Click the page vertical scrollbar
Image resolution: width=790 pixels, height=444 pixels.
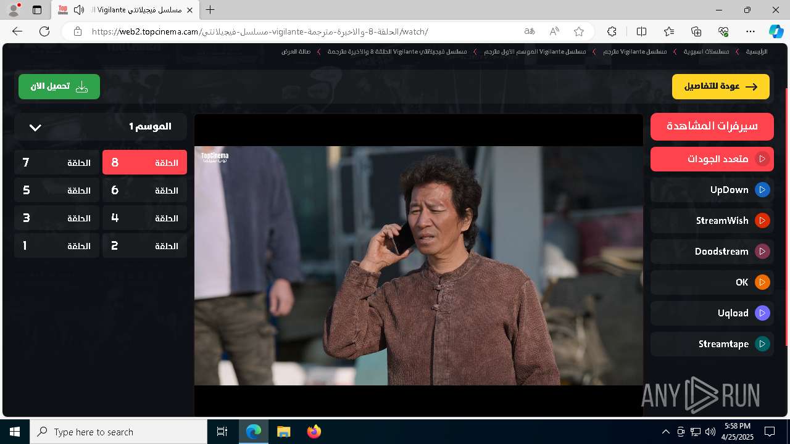(786, 216)
